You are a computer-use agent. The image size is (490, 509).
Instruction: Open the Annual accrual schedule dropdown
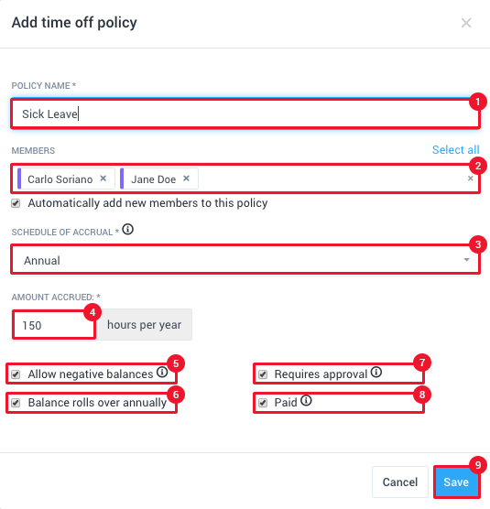[245, 260]
